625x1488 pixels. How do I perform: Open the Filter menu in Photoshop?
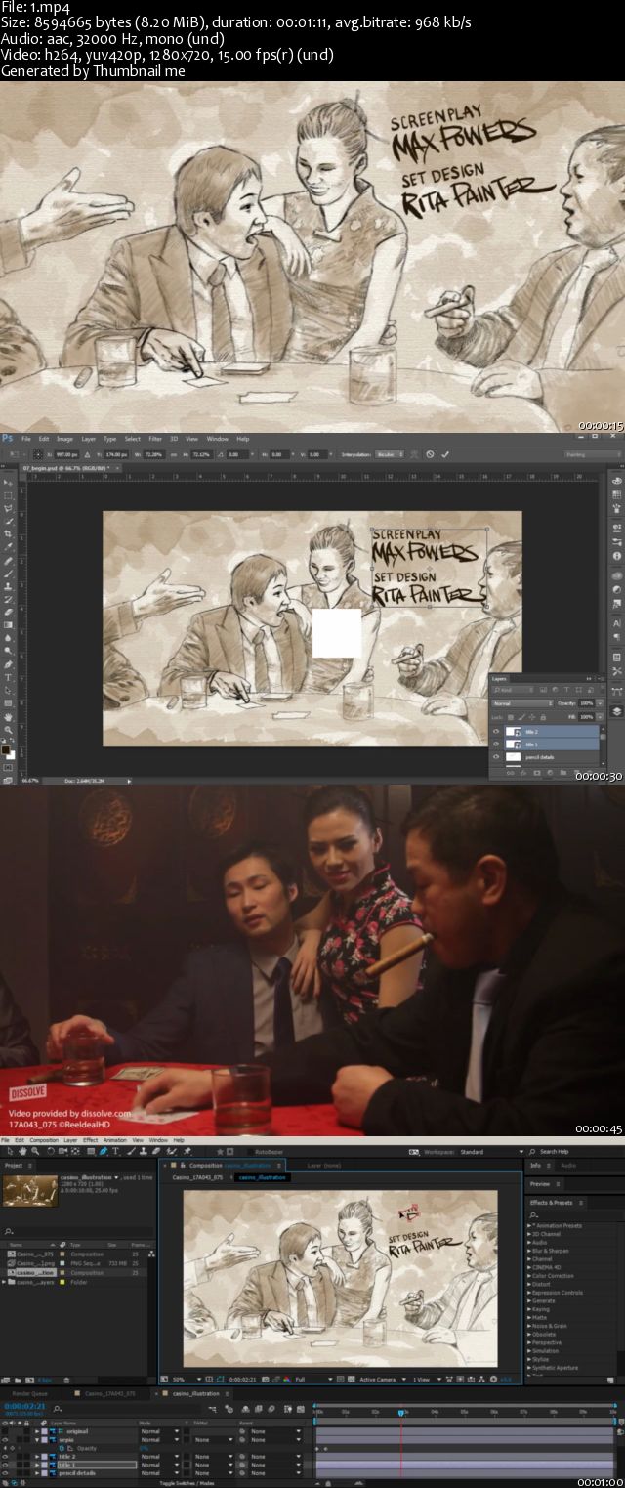click(x=155, y=439)
